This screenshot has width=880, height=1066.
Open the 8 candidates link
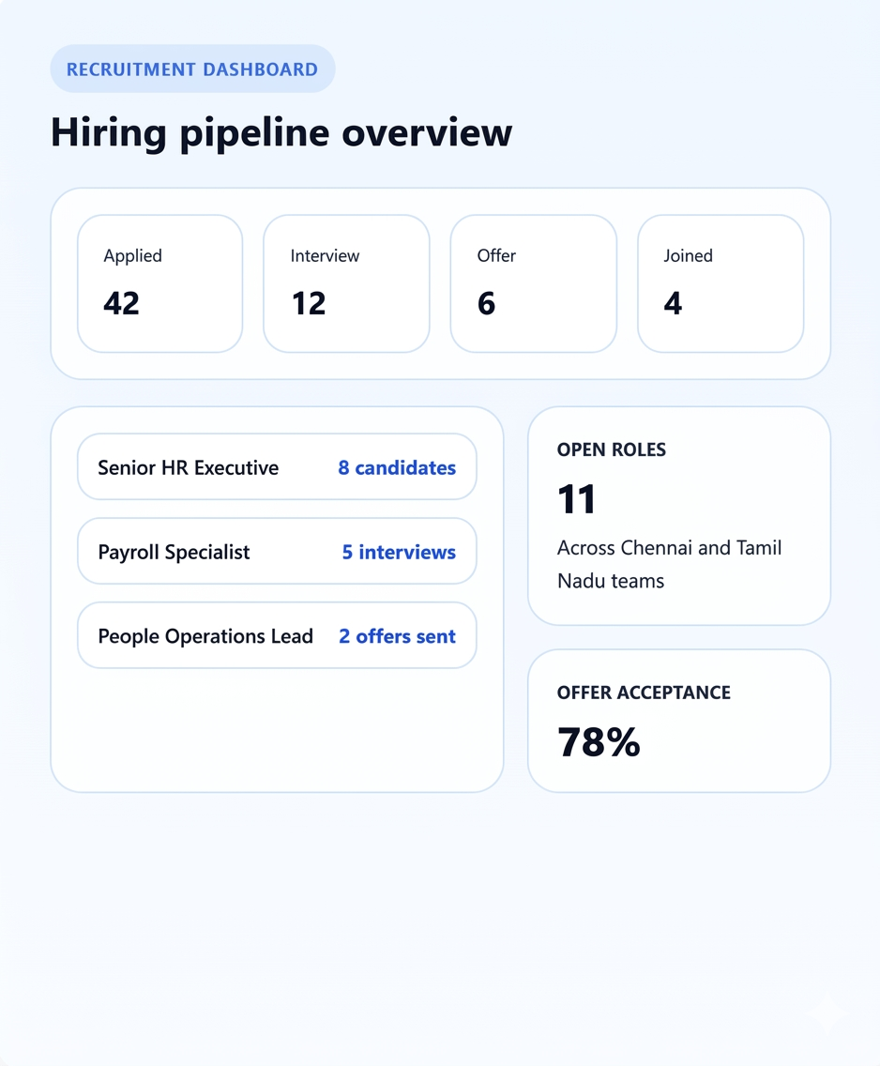pos(396,466)
